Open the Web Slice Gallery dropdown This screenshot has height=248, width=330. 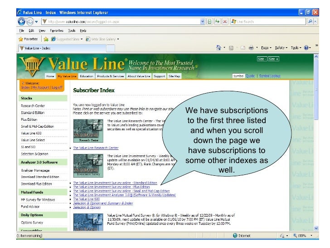click(102, 39)
